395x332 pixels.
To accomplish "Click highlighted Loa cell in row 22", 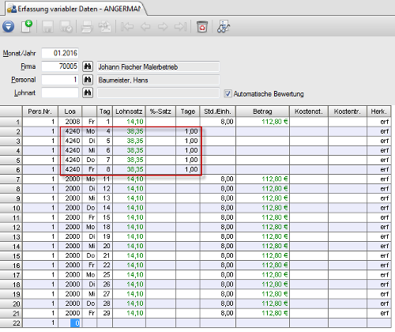I will pyautogui.click(x=70, y=323).
